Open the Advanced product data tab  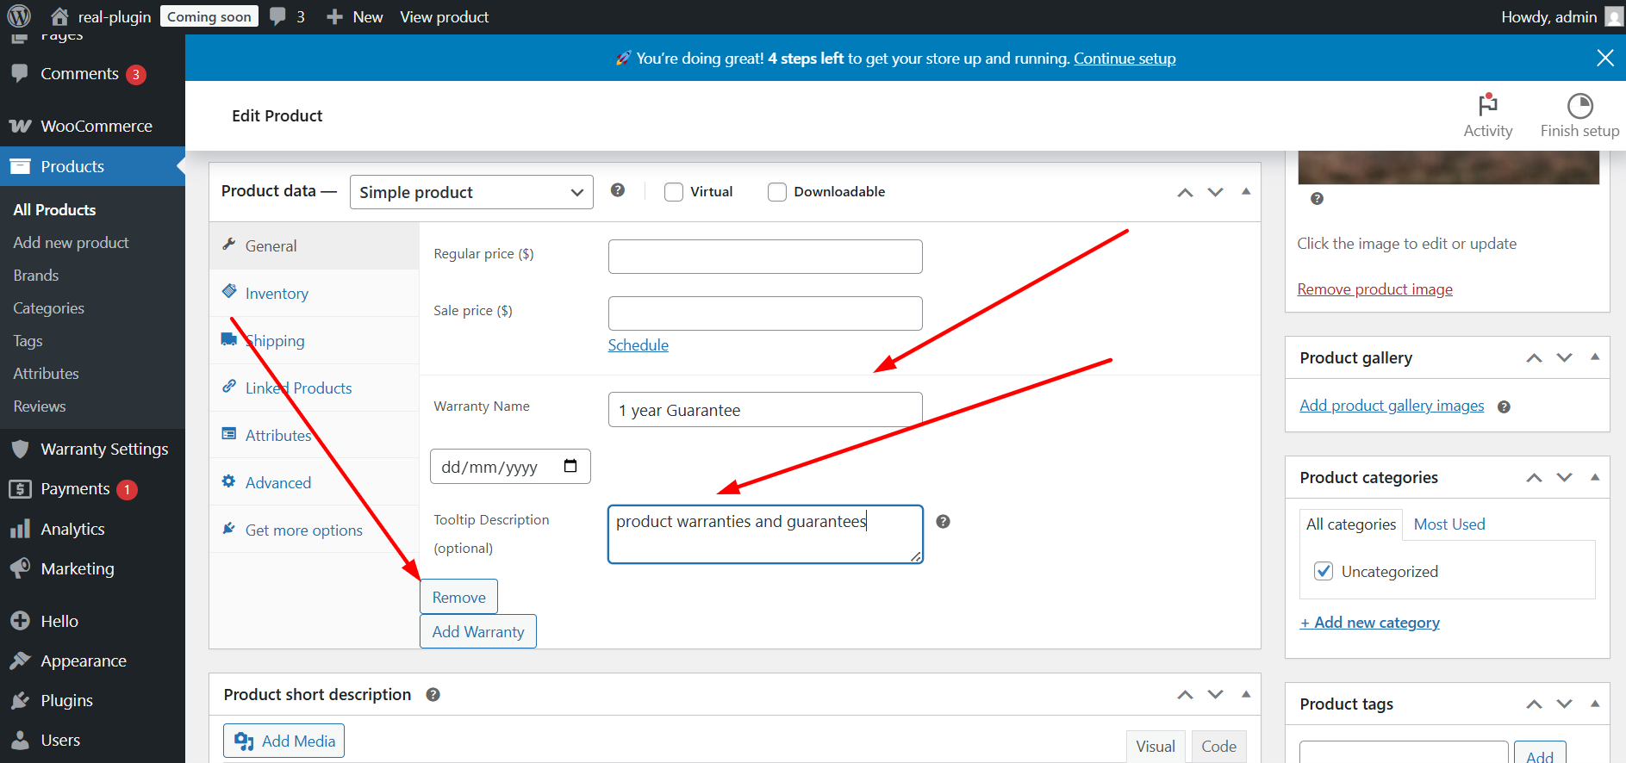tap(315, 482)
